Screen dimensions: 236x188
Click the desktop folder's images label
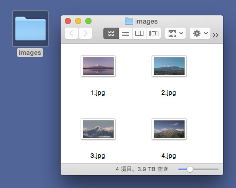[30, 53]
